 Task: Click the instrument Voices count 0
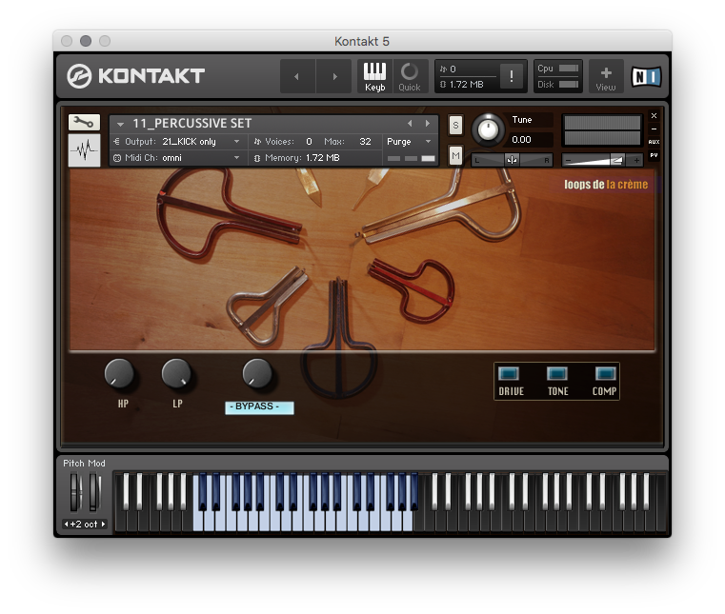[x=309, y=142]
